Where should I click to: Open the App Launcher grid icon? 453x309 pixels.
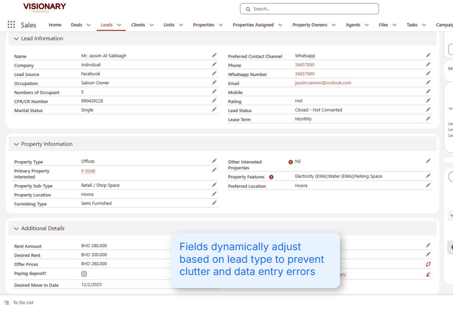coord(11,25)
